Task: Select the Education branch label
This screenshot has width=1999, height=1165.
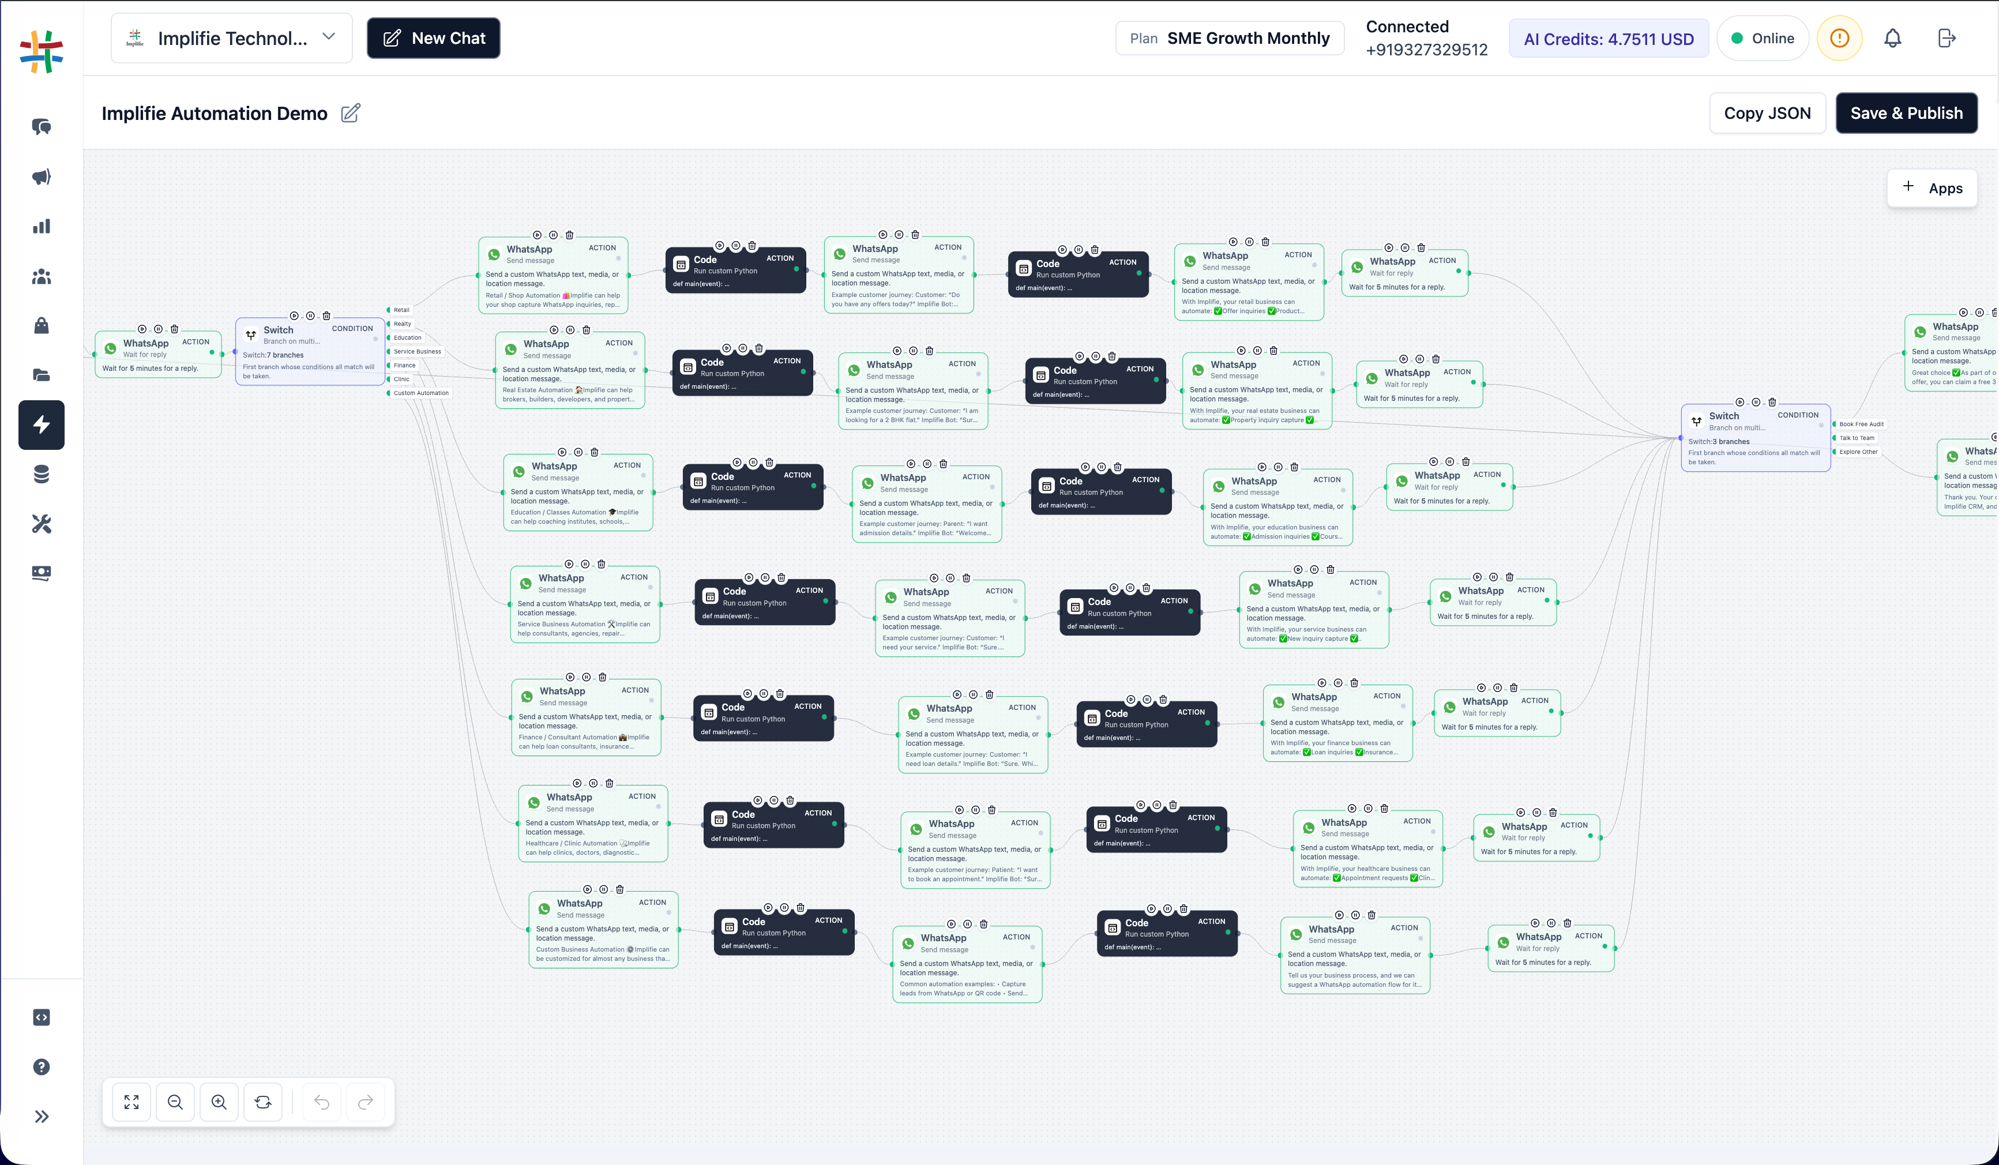Action: [408, 338]
